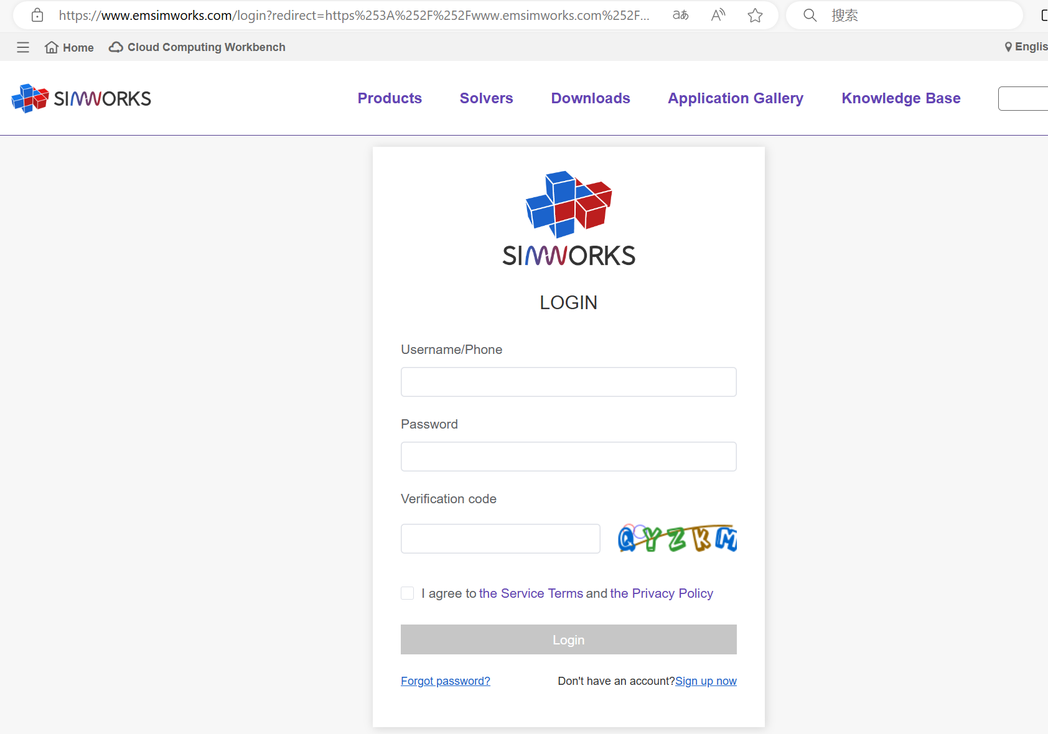
Task: Click the gray Login button
Action: pos(569,639)
